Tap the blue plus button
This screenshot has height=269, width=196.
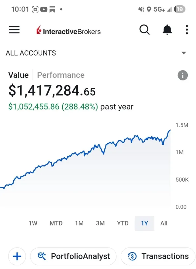tap(17, 256)
